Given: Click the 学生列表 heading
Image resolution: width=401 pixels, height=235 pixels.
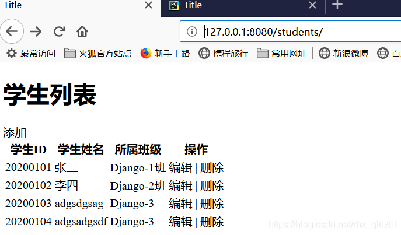Looking at the screenshot, I should click(x=50, y=94).
